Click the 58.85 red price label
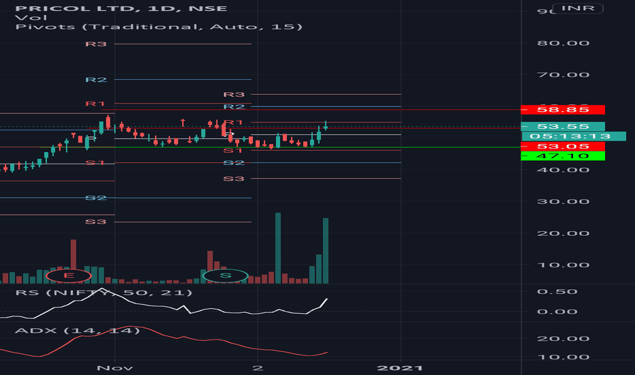Screen dimensions: 635x375 (563, 110)
